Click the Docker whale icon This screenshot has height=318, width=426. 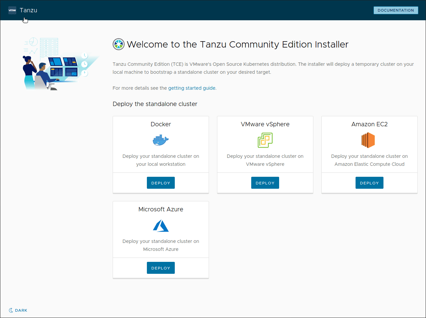(161, 140)
